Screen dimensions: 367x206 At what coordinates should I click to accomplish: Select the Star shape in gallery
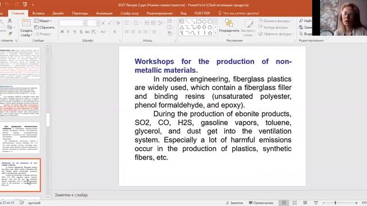pyautogui.click(x=210, y=33)
